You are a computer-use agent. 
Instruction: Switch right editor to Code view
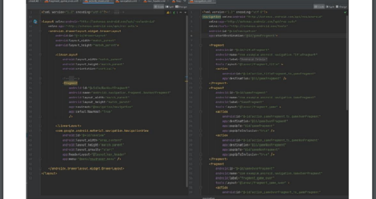[x=319, y=7]
